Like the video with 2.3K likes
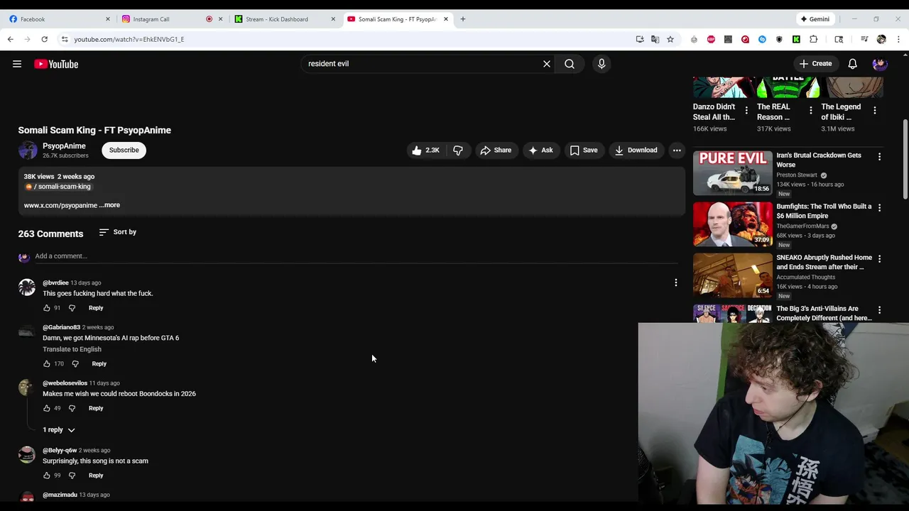909x511 pixels. click(425, 150)
